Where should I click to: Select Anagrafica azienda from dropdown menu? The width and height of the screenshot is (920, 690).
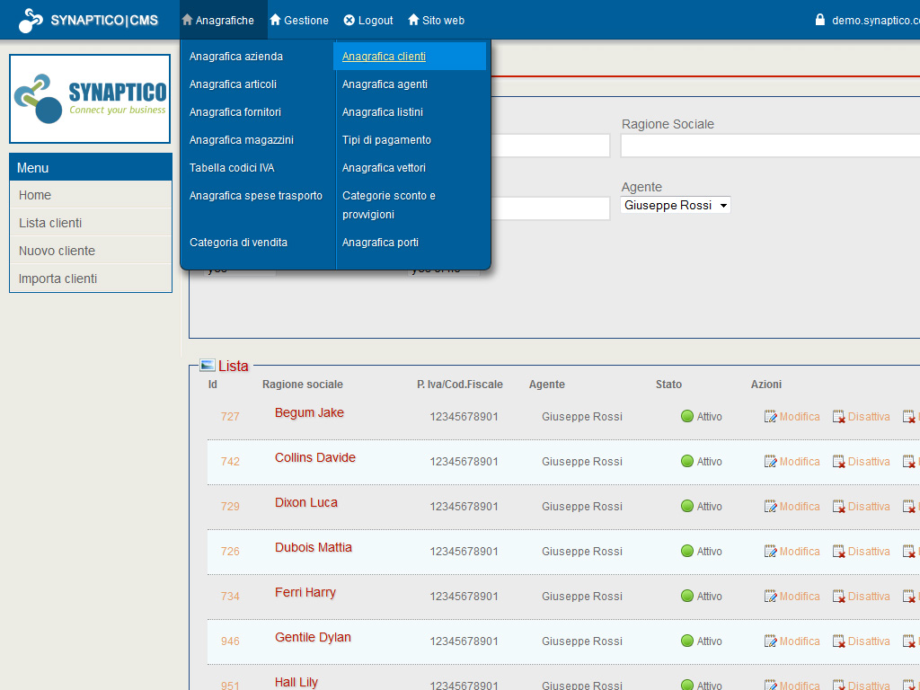[236, 57]
